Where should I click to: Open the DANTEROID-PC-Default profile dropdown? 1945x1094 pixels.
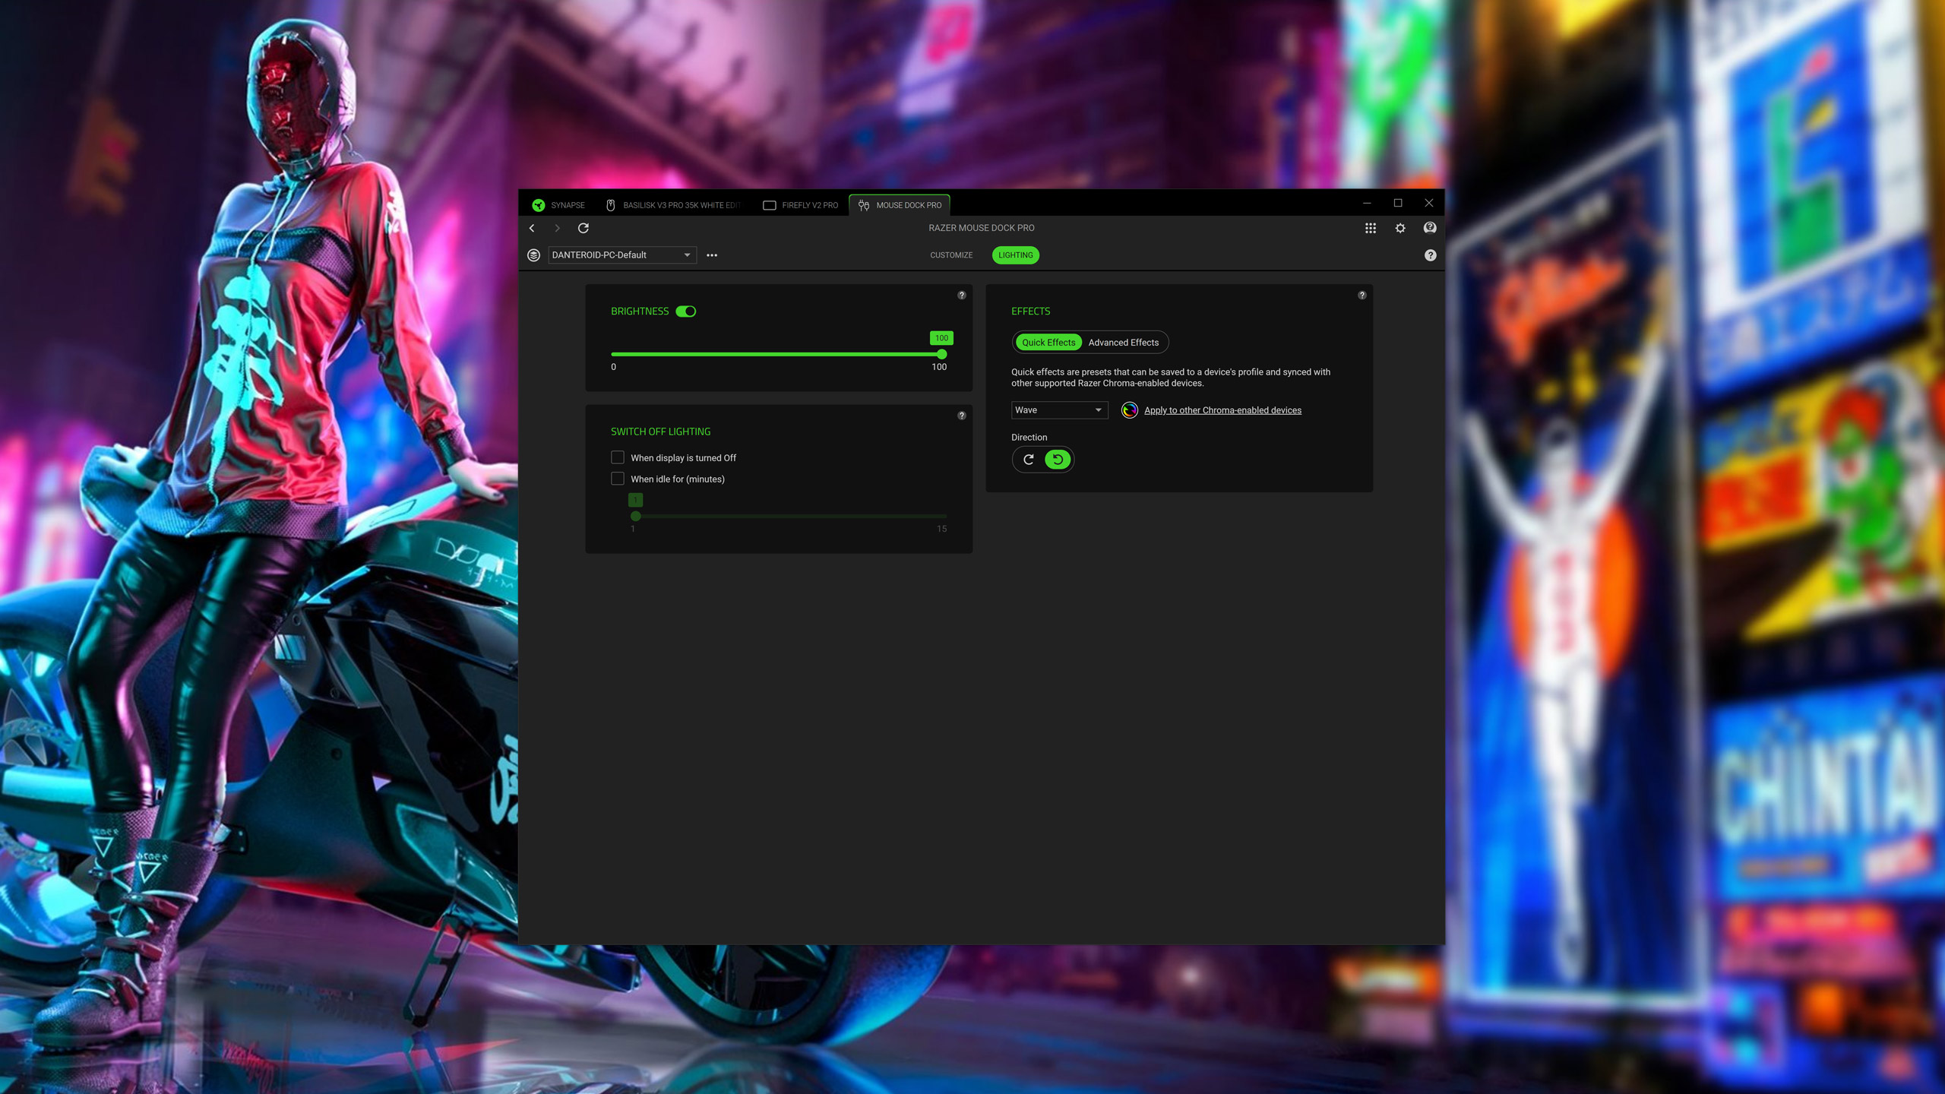621,255
